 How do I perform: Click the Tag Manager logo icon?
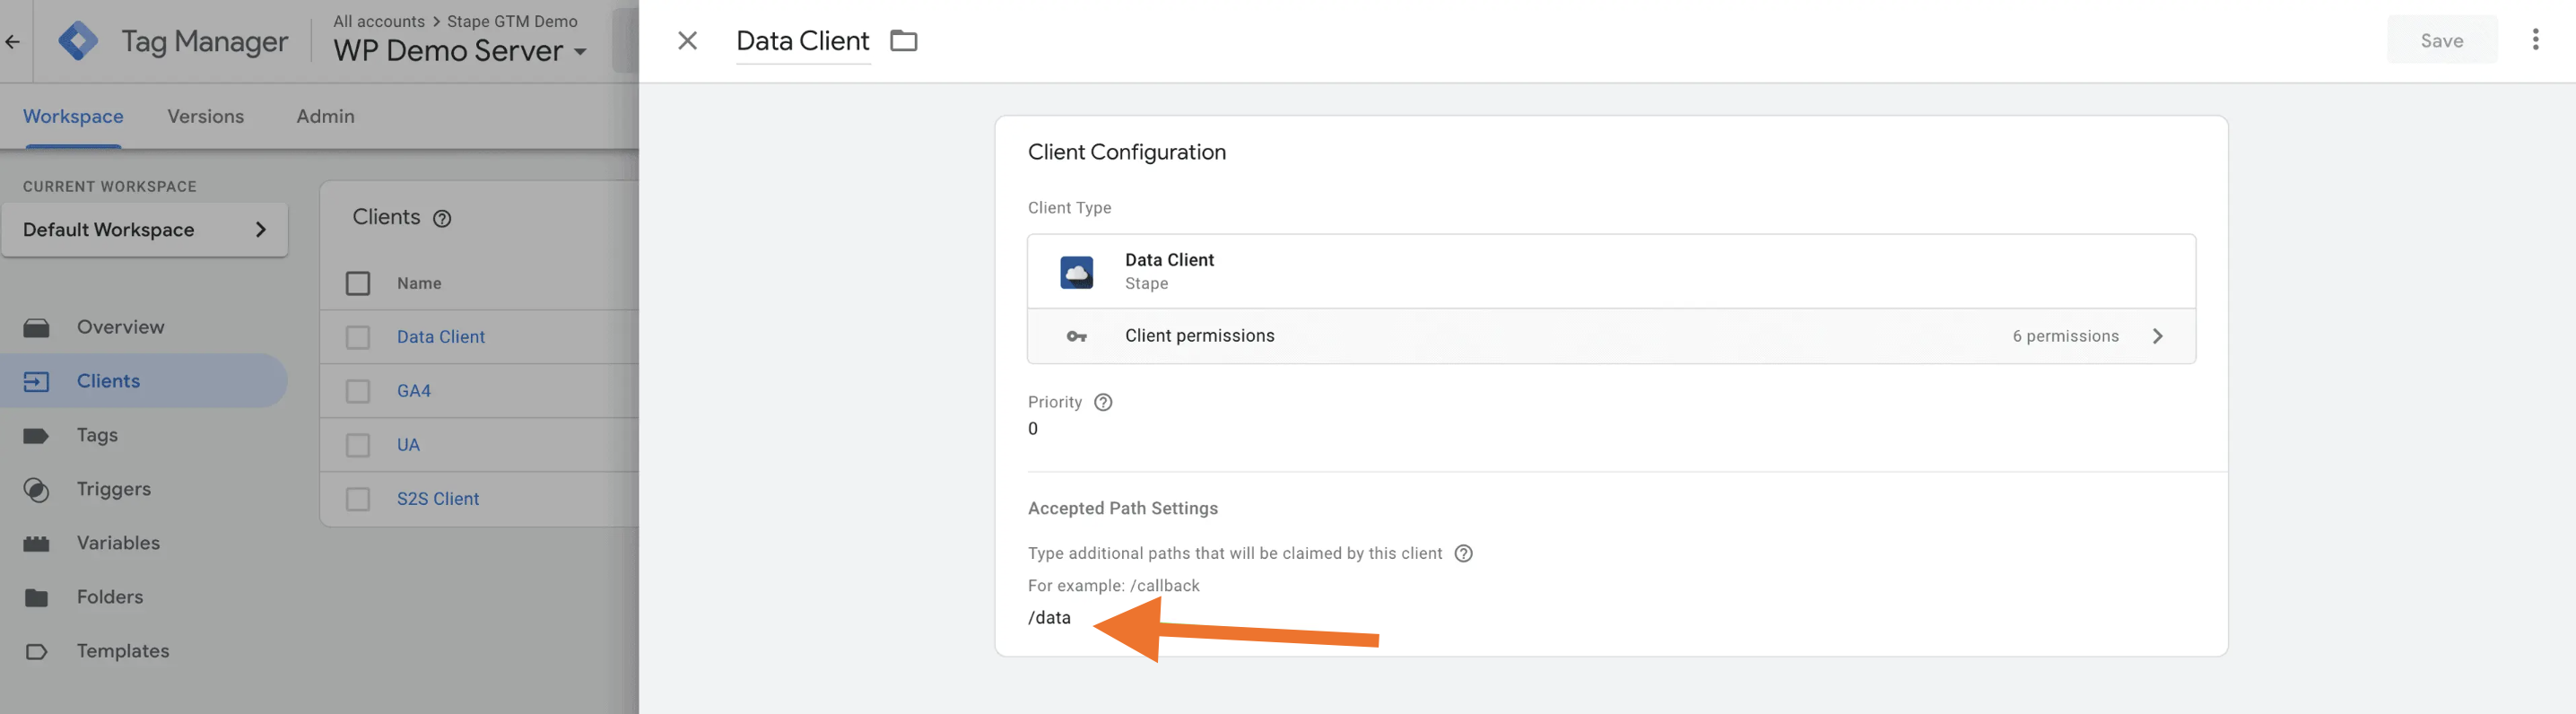pos(78,41)
